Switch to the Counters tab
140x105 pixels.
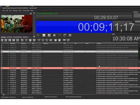[x=9, y=37]
